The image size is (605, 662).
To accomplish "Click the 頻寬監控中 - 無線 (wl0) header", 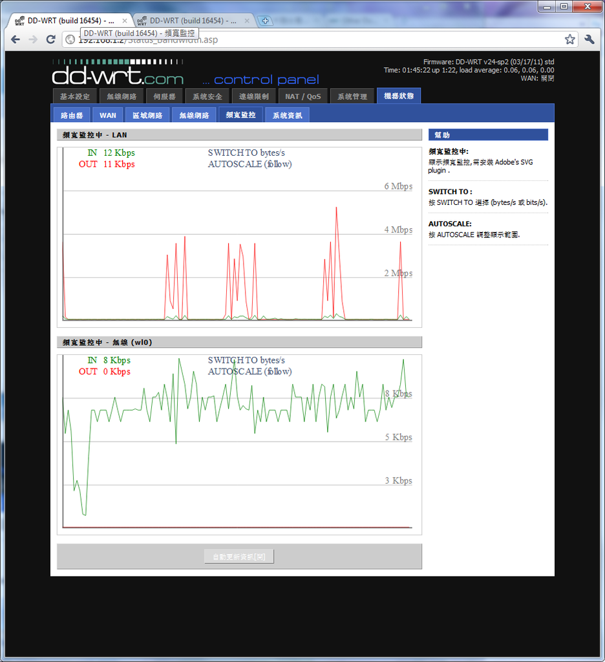I will (x=239, y=342).
